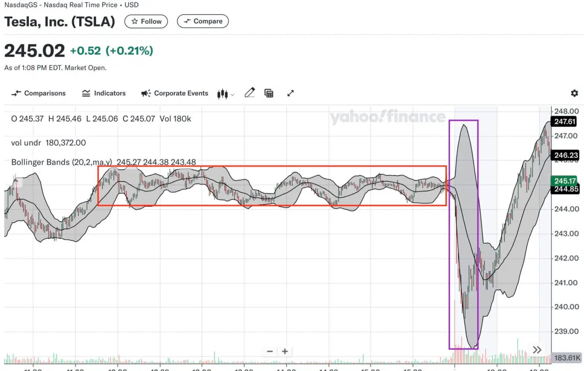Expand the chart to fullscreen
This screenshot has height=371, width=584.
(290, 93)
